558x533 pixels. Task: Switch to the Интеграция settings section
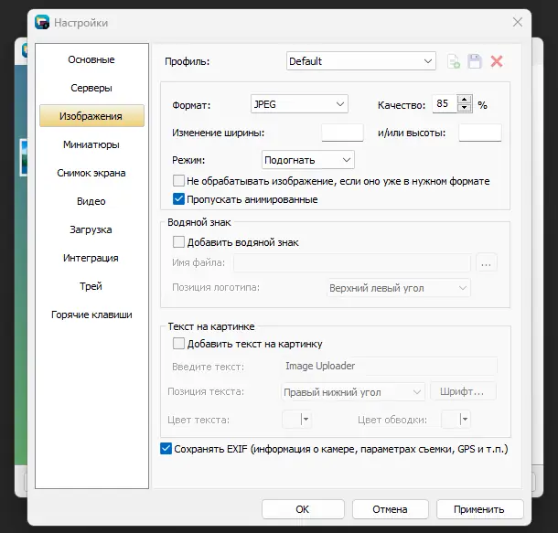[91, 258]
